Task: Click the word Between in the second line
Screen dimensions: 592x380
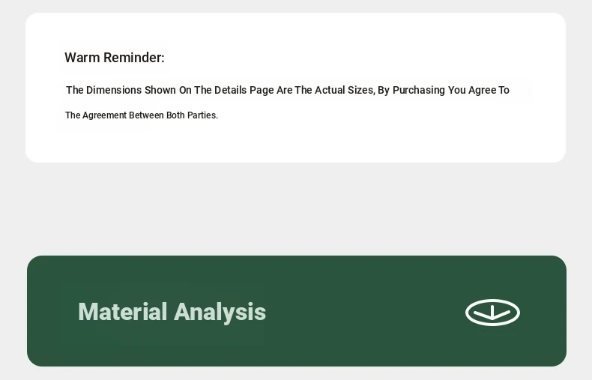Action: (x=146, y=115)
